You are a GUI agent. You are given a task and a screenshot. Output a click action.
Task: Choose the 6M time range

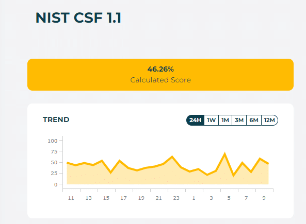pyautogui.click(x=254, y=120)
